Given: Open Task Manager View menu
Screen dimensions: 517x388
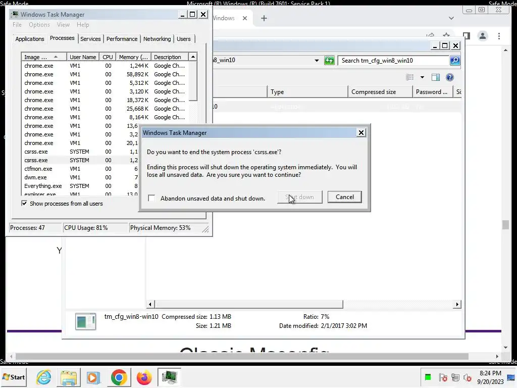Looking at the screenshot, I should coord(63,25).
